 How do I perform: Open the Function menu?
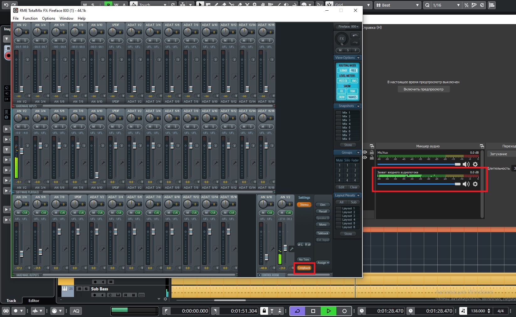30,18
